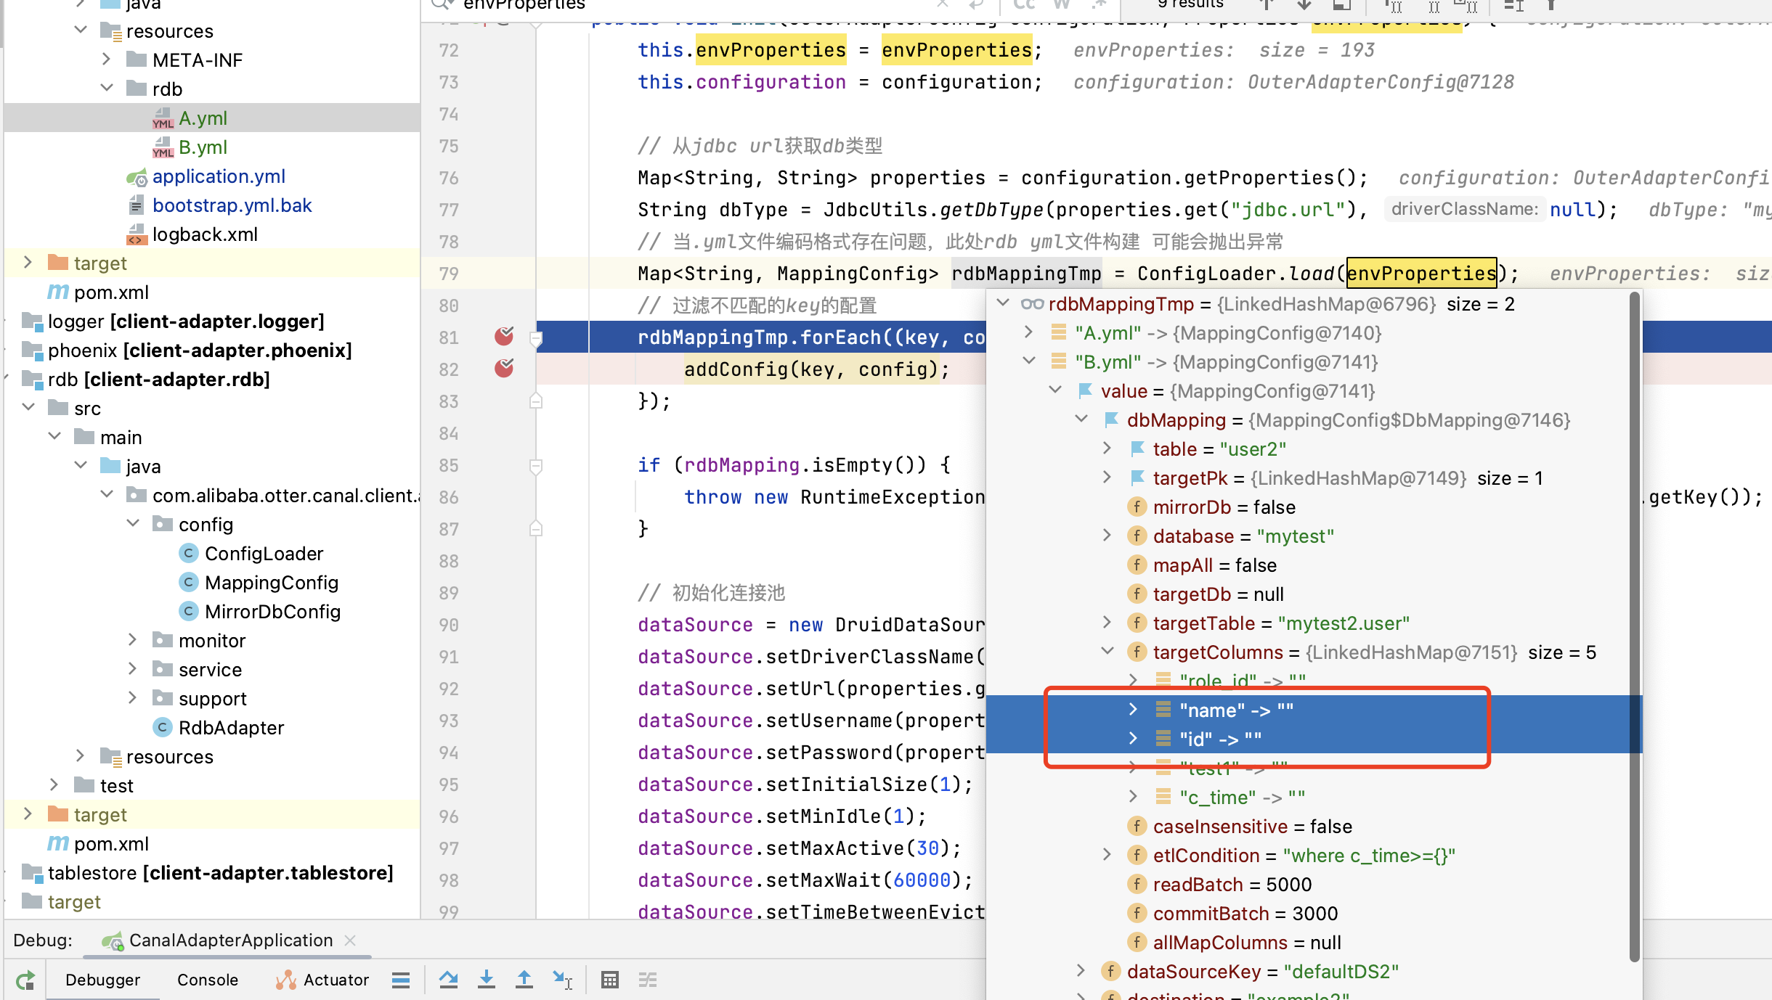Jump to next search occurrence arrow
Screen dimensions: 1772x1000
tap(1304, 5)
